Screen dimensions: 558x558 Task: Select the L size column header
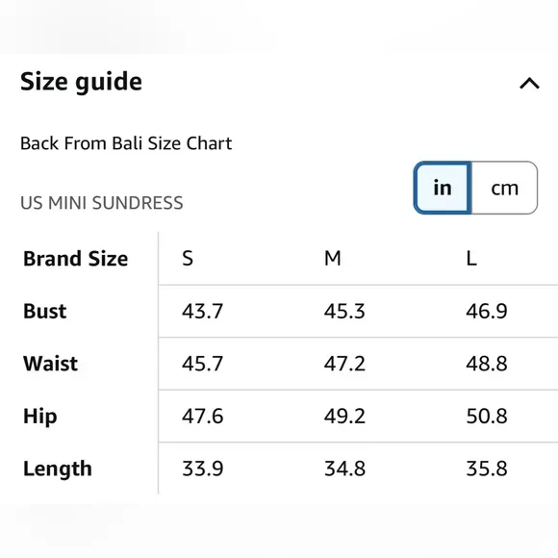(471, 258)
